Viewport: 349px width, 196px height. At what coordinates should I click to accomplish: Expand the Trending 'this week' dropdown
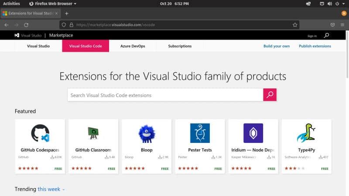click(x=51, y=189)
